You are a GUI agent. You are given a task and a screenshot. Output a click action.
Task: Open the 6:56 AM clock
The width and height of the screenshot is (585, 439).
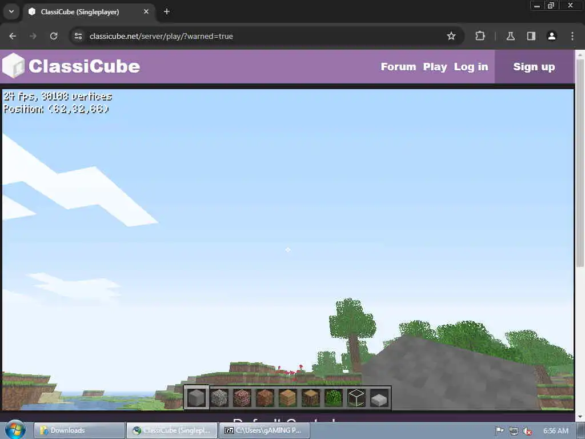(555, 431)
